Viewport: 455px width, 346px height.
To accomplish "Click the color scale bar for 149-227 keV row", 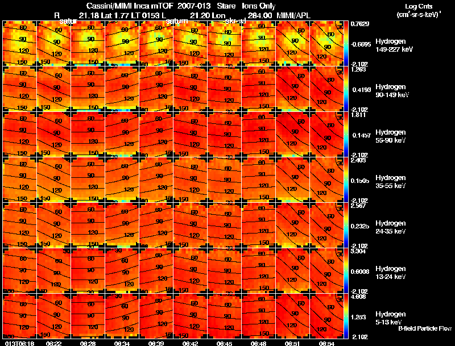I will click(x=346, y=43).
